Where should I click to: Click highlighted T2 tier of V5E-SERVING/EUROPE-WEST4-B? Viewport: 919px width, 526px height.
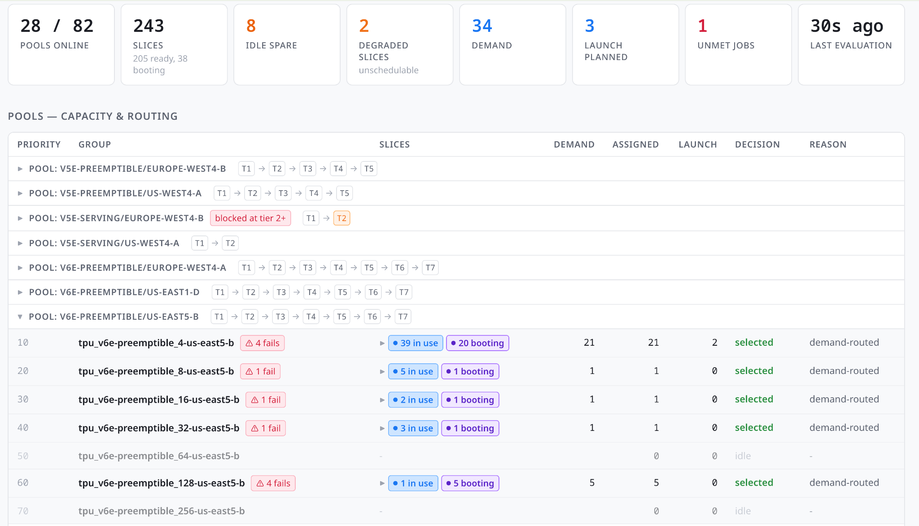[341, 218]
